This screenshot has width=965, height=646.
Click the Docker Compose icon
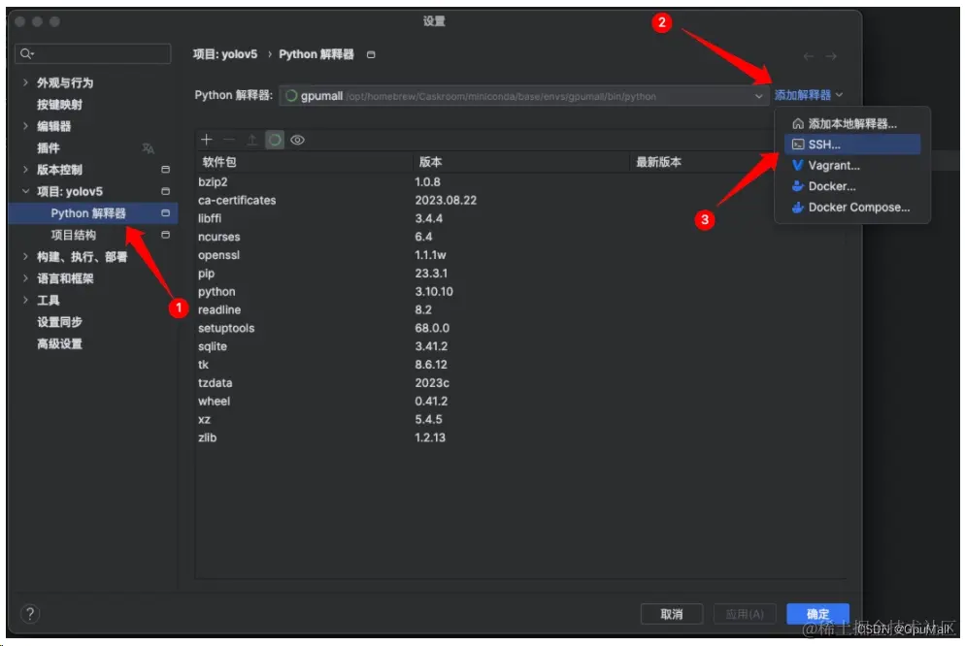pos(798,208)
